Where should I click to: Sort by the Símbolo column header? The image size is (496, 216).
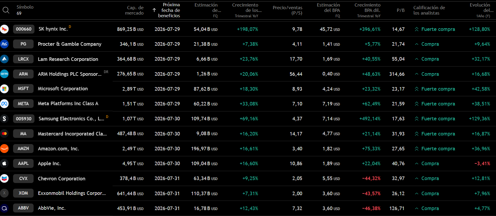pyautogui.click(x=25, y=7)
